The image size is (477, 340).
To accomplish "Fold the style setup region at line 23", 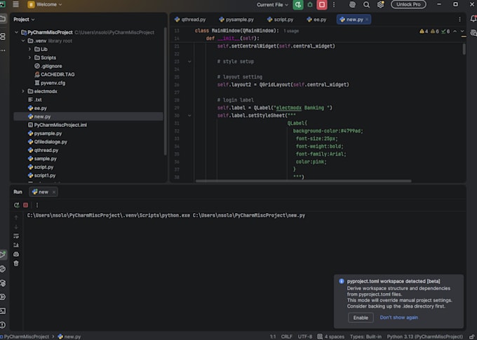I will [x=189, y=62].
